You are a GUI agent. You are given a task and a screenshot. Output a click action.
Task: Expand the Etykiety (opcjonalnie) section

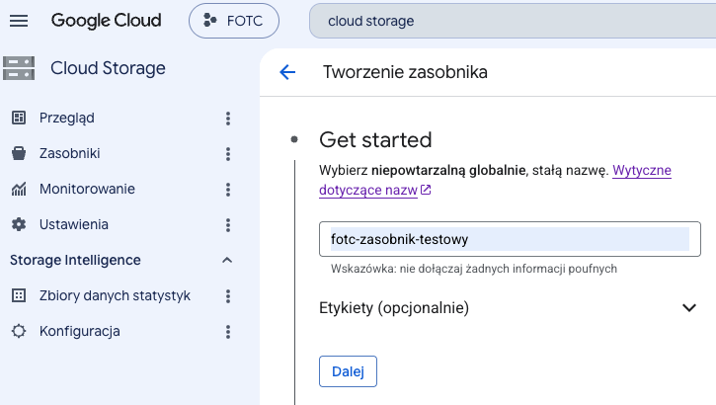[689, 308]
